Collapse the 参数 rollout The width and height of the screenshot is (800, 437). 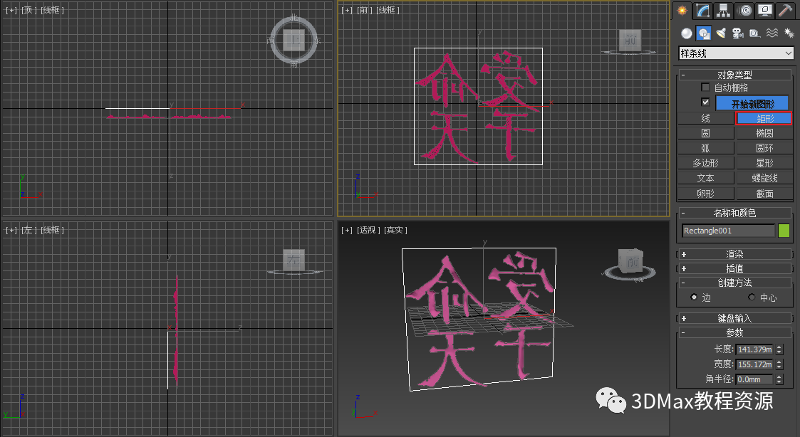[x=734, y=332]
